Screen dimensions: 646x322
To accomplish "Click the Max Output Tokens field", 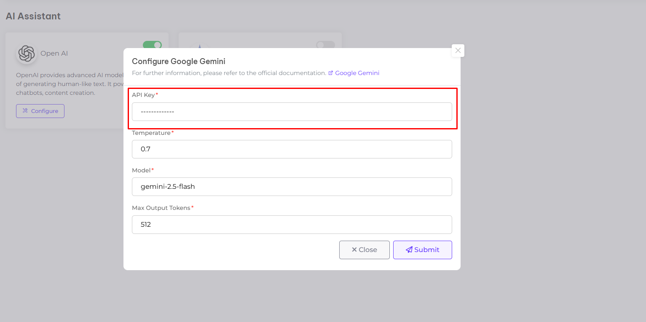I will click(292, 225).
